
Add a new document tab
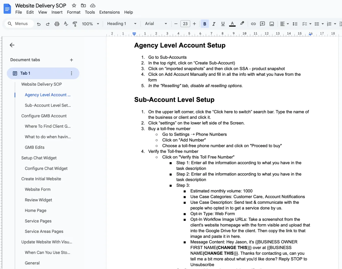click(72, 60)
